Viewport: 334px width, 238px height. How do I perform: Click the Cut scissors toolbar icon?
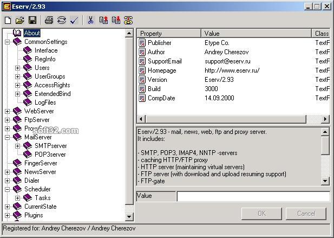point(91,20)
